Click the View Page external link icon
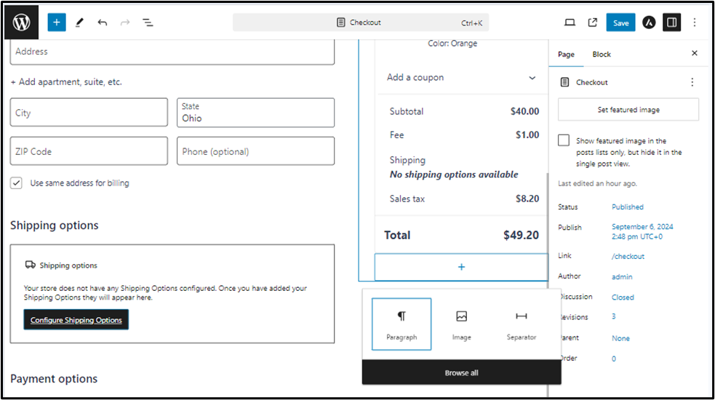715x400 pixels. click(x=592, y=23)
